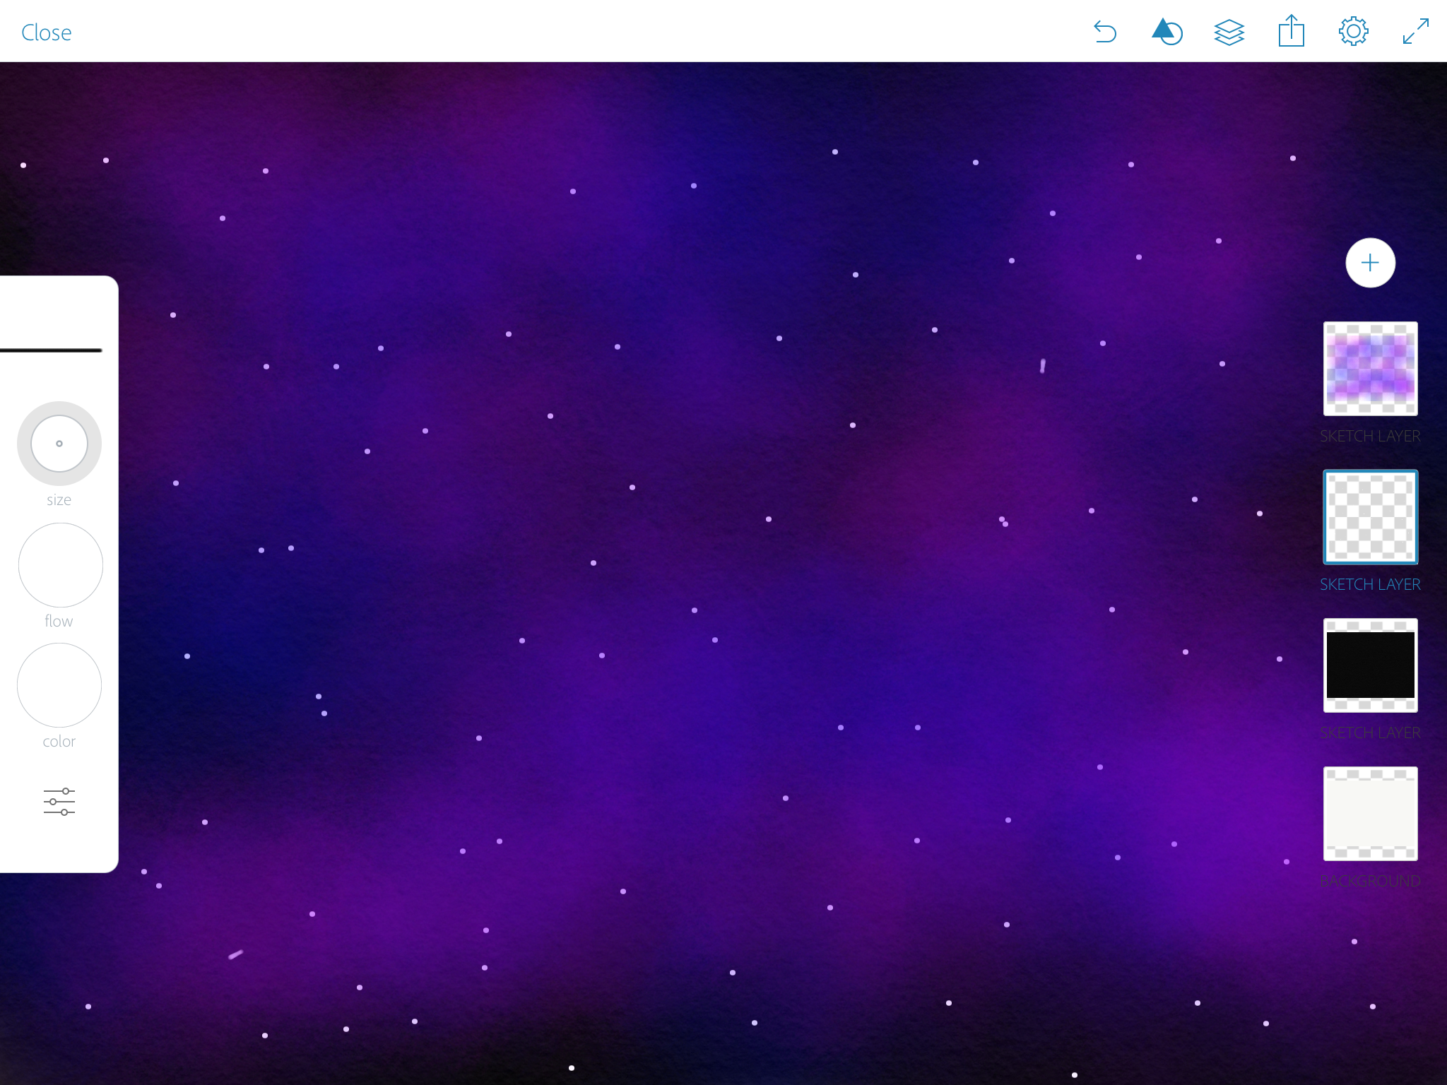Add a new layer with the plus button
This screenshot has width=1447, height=1085.
pos(1370,263)
